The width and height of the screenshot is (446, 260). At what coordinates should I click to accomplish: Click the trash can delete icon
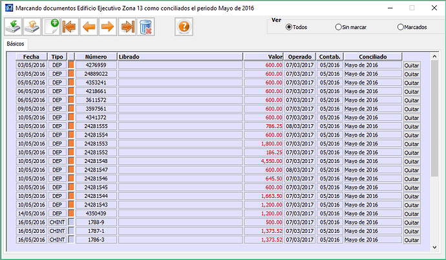pos(145,27)
